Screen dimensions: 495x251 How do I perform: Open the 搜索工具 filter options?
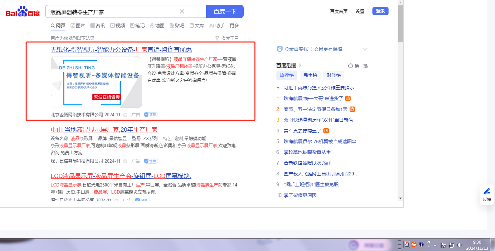coord(227,38)
